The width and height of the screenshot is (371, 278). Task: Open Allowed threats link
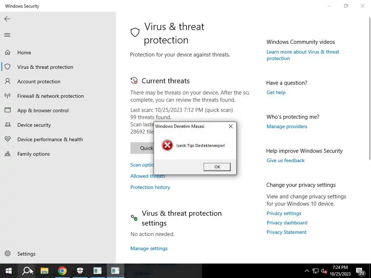[148, 176]
